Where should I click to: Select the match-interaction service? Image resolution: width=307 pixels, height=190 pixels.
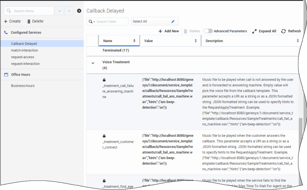point(25,50)
